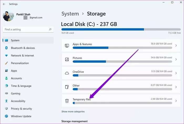
Task: Click the Privacy & security shield icon
Action: [x=7, y=109]
